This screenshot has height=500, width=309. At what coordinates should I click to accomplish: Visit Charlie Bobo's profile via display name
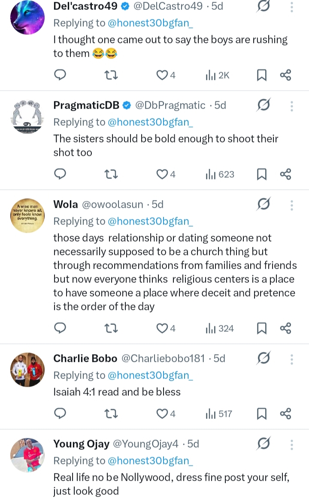[x=85, y=358]
